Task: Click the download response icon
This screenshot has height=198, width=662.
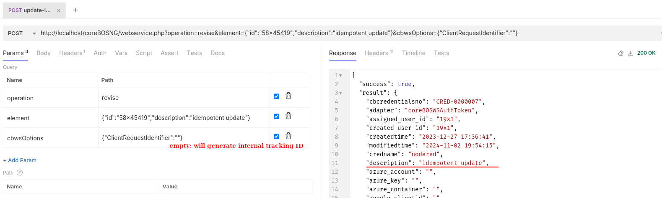Action: click(630, 53)
